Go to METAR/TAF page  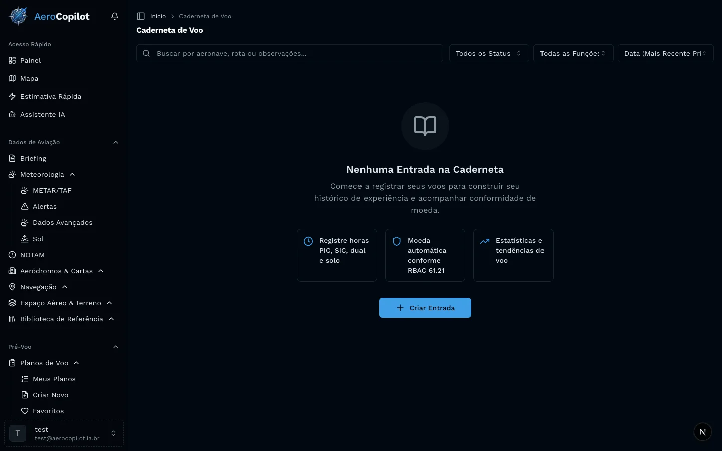tap(52, 190)
